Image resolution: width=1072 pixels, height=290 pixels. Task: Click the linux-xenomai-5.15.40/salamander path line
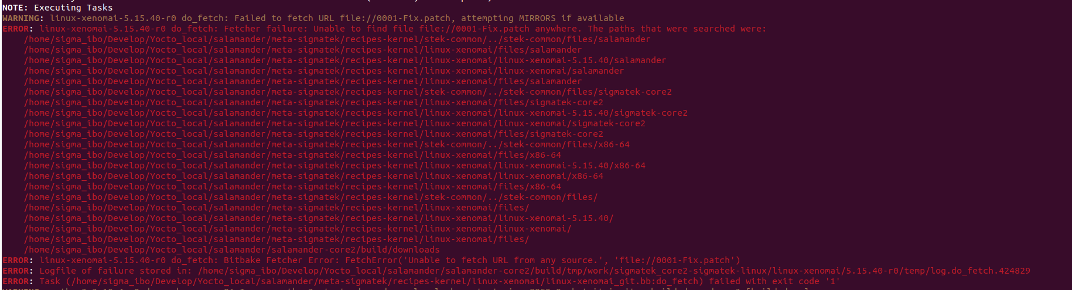click(x=344, y=60)
